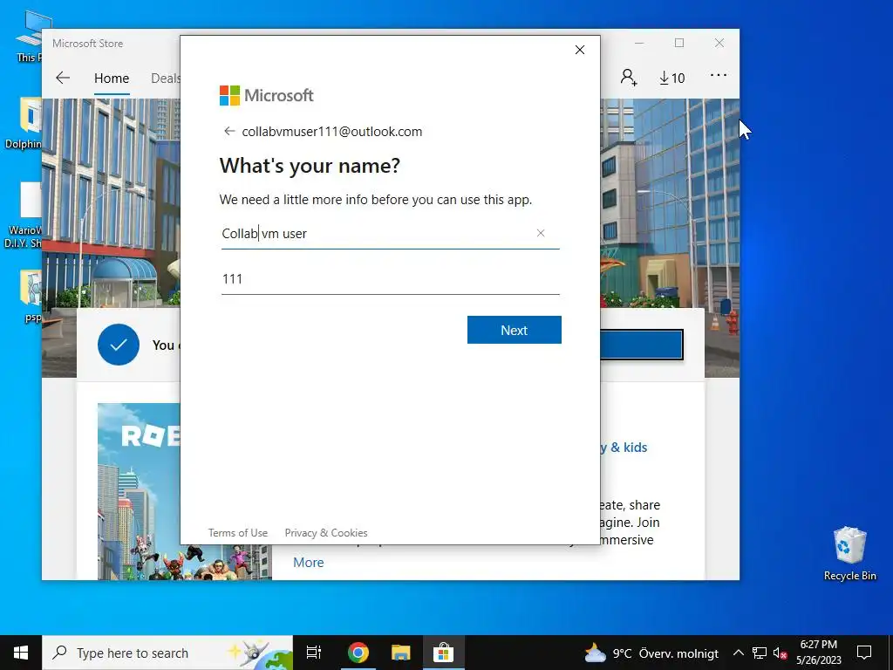Click the Microsoft Store taskbar icon
The height and width of the screenshot is (670, 893).
click(443, 653)
